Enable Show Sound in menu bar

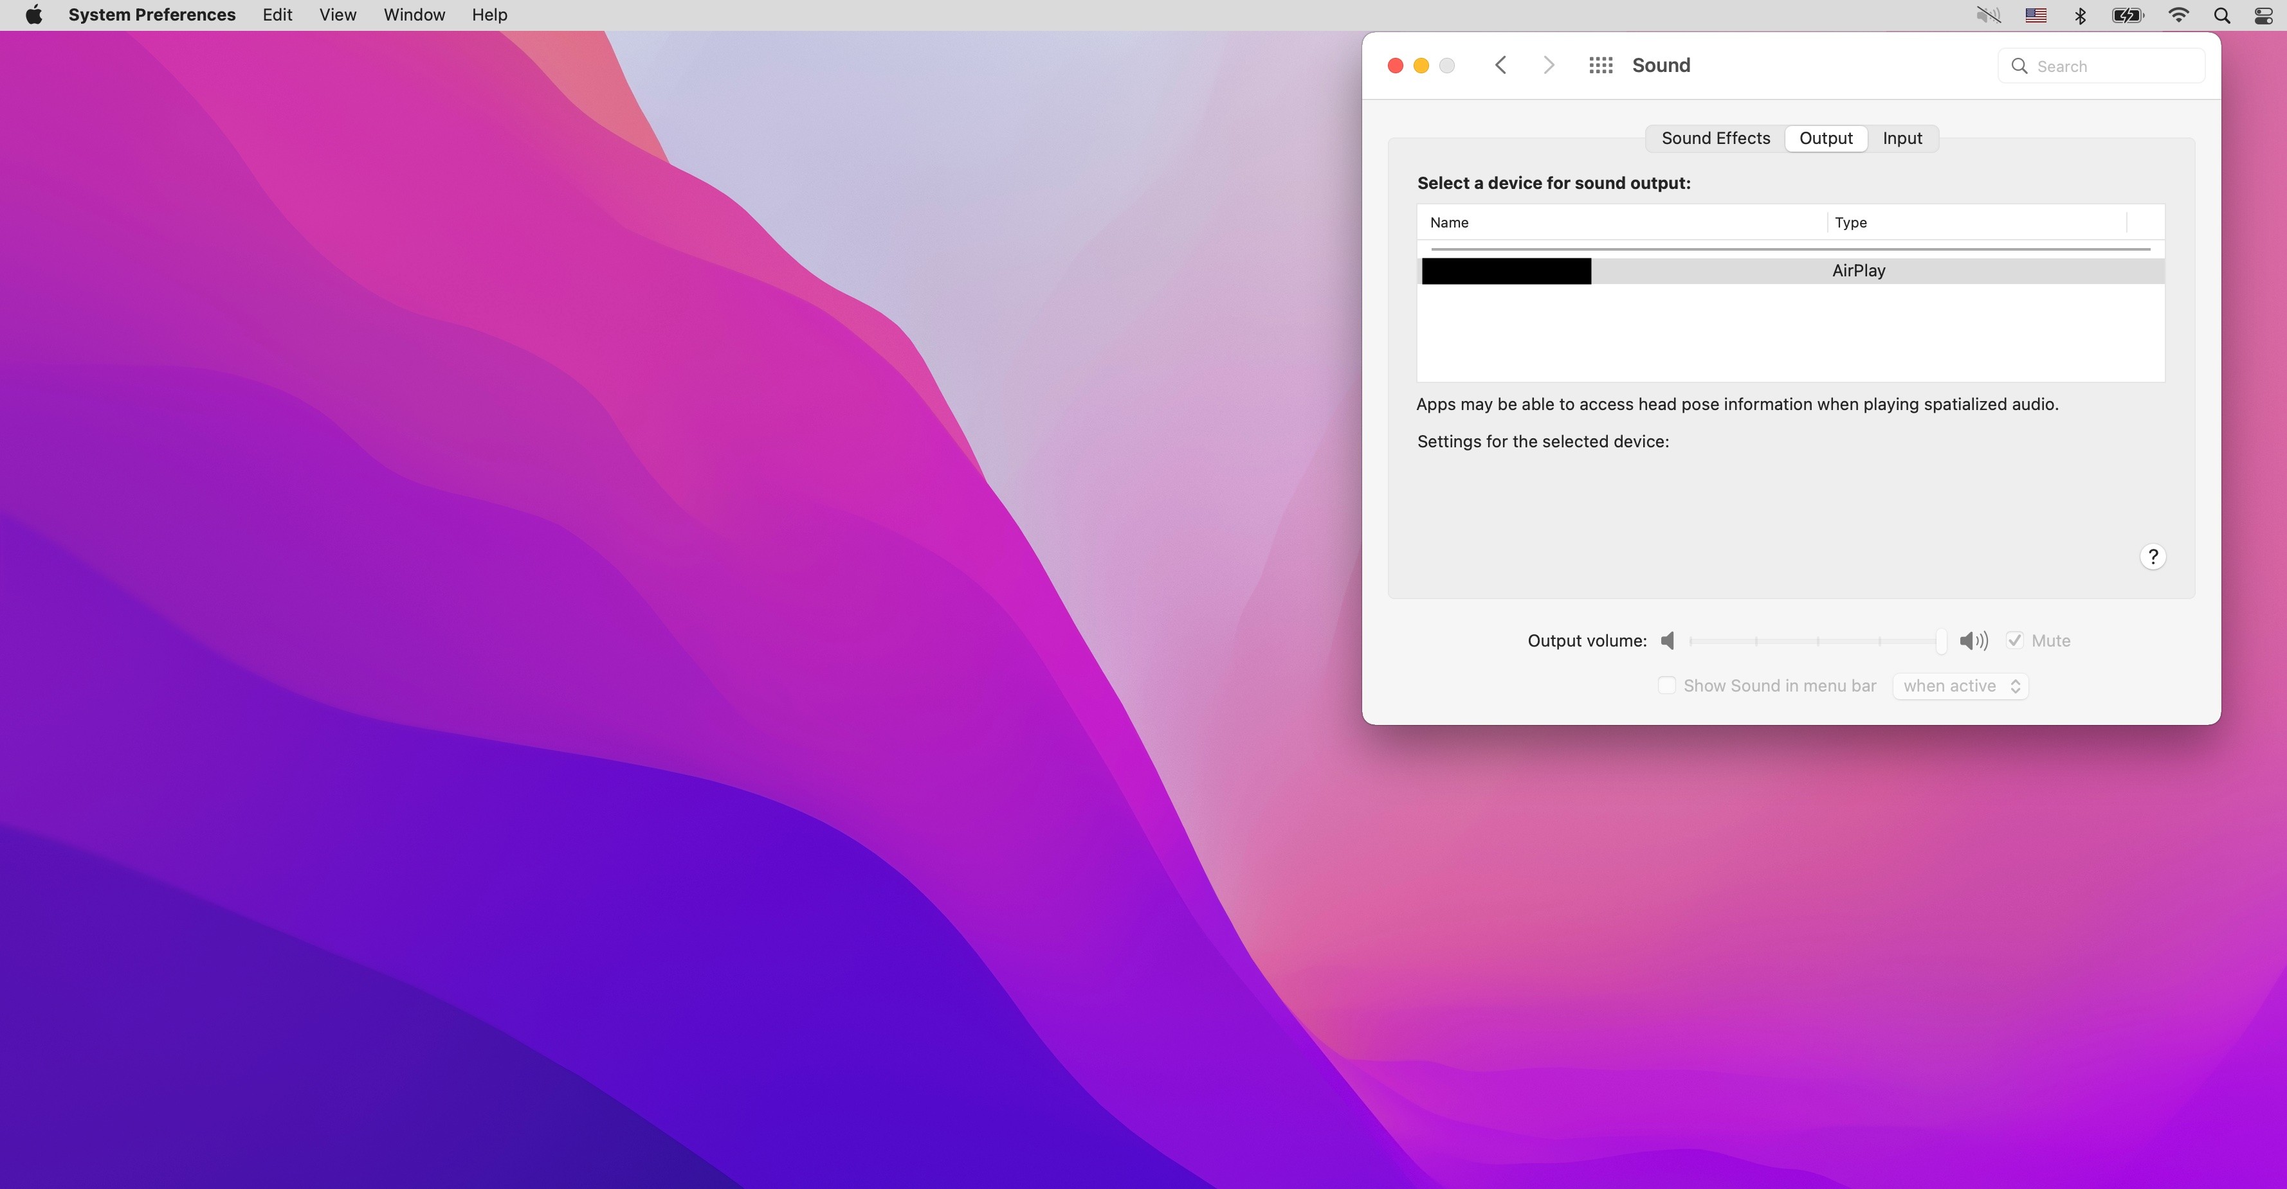[1666, 685]
